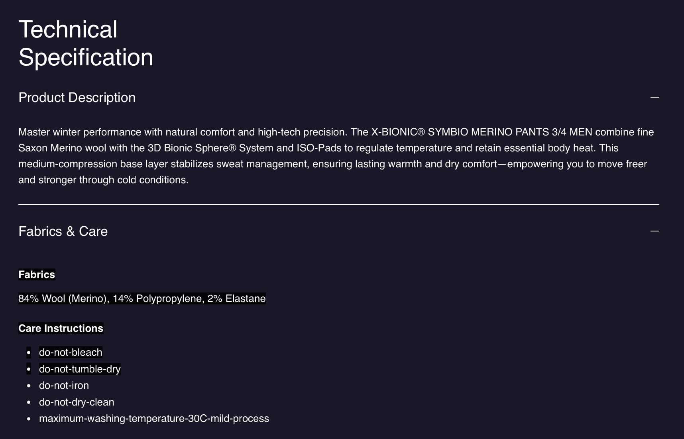Select the do-not-iron care instruction
The height and width of the screenshot is (439, 684).
click(x=64, y=385)
